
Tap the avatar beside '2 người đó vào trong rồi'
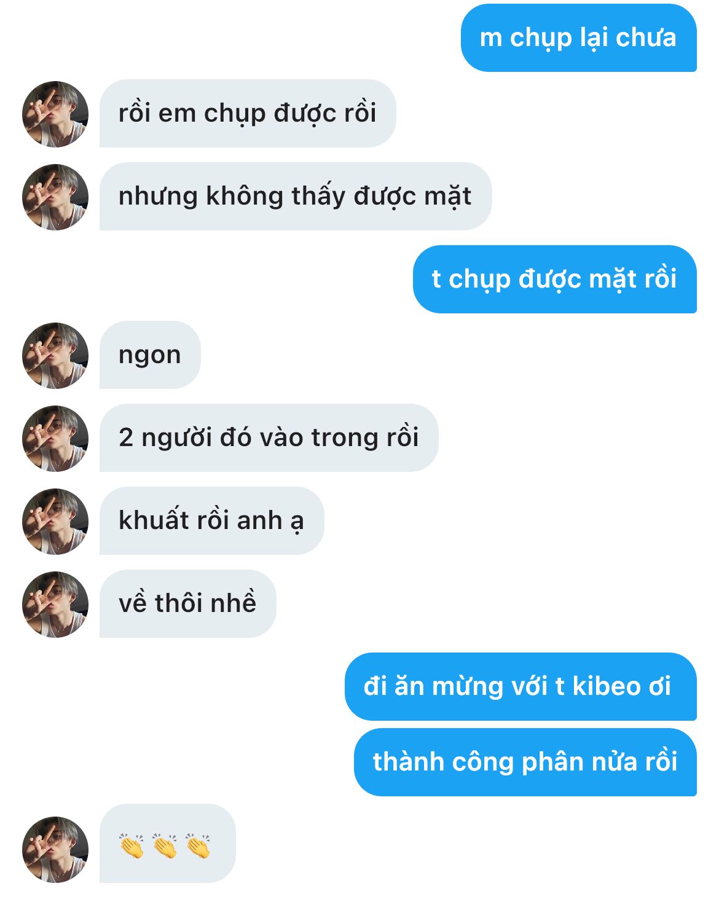55,438
